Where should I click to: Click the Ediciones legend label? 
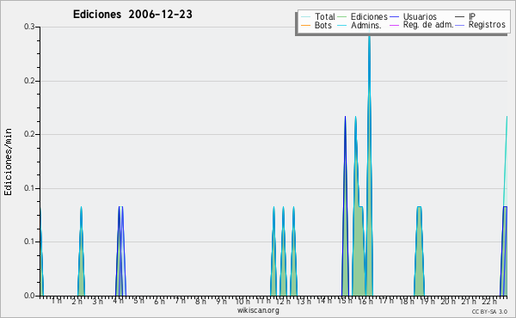click(369, 16)
